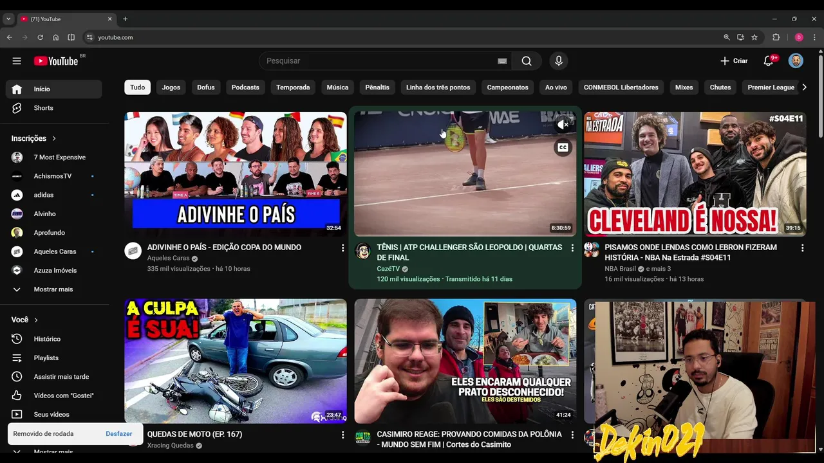Open options for QUEDAS DE MOTO video
The height and width of the screenshot is (463, 824).
point(342,435)
